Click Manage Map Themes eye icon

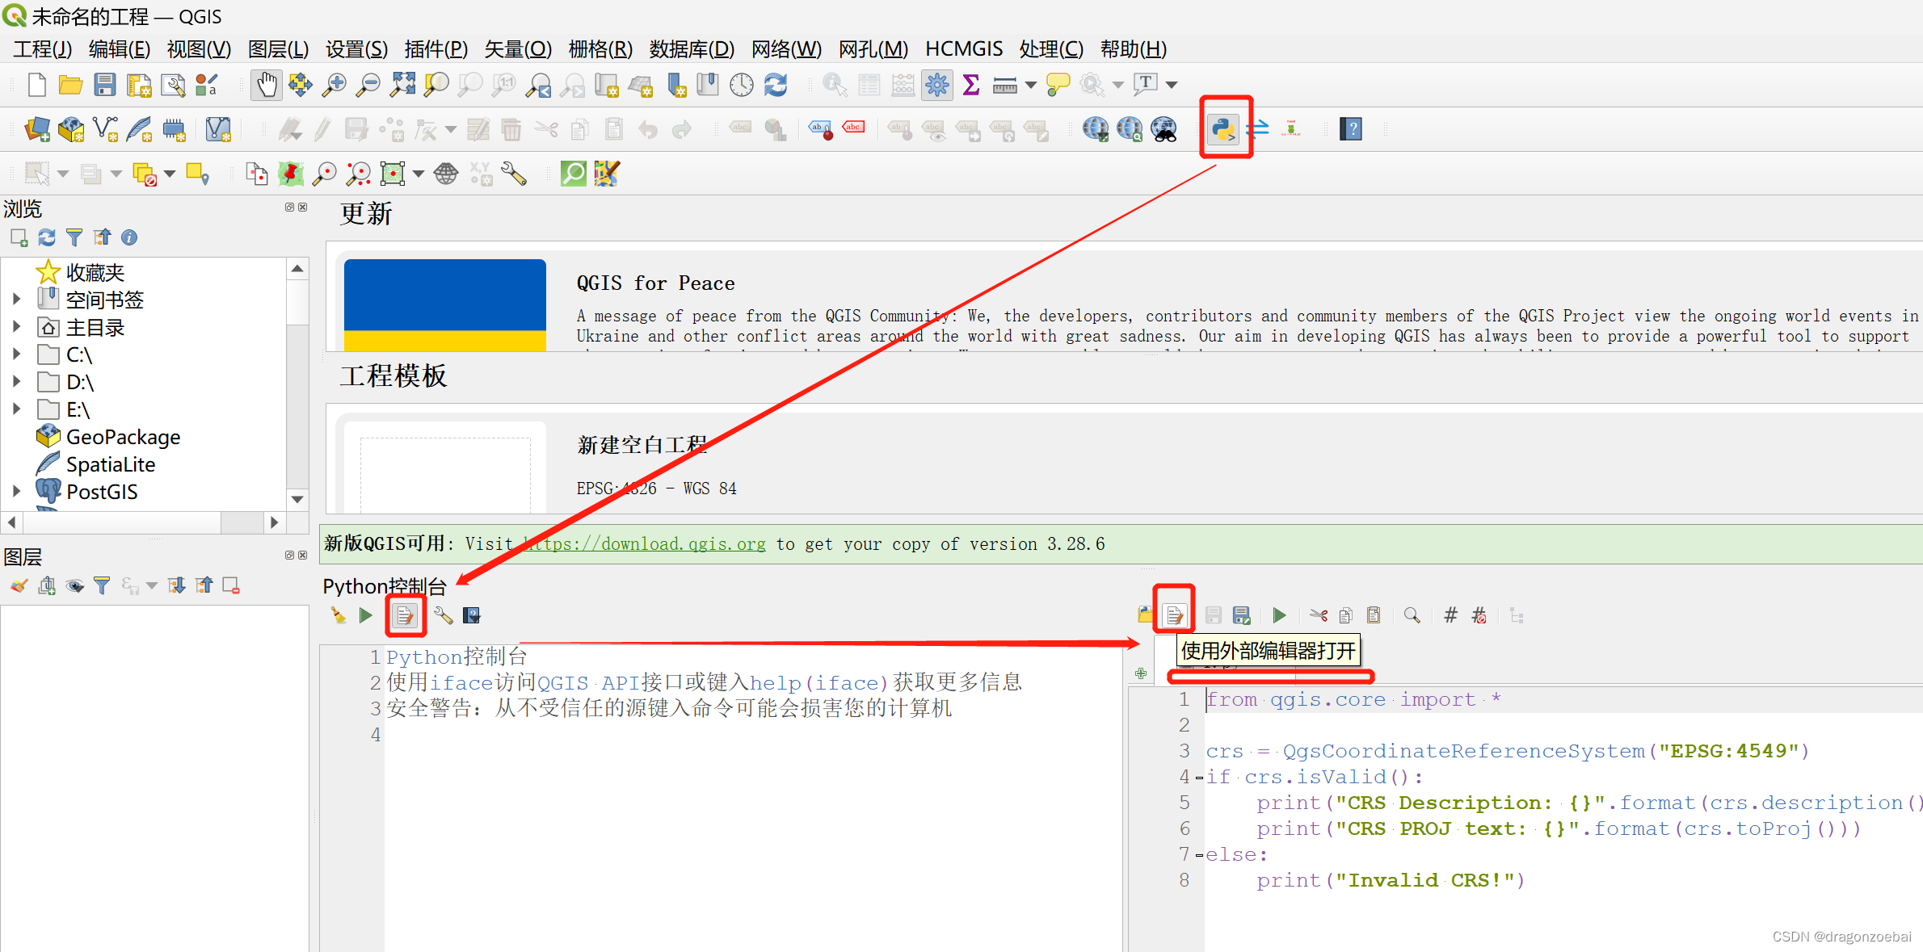[x=75, y=585]
